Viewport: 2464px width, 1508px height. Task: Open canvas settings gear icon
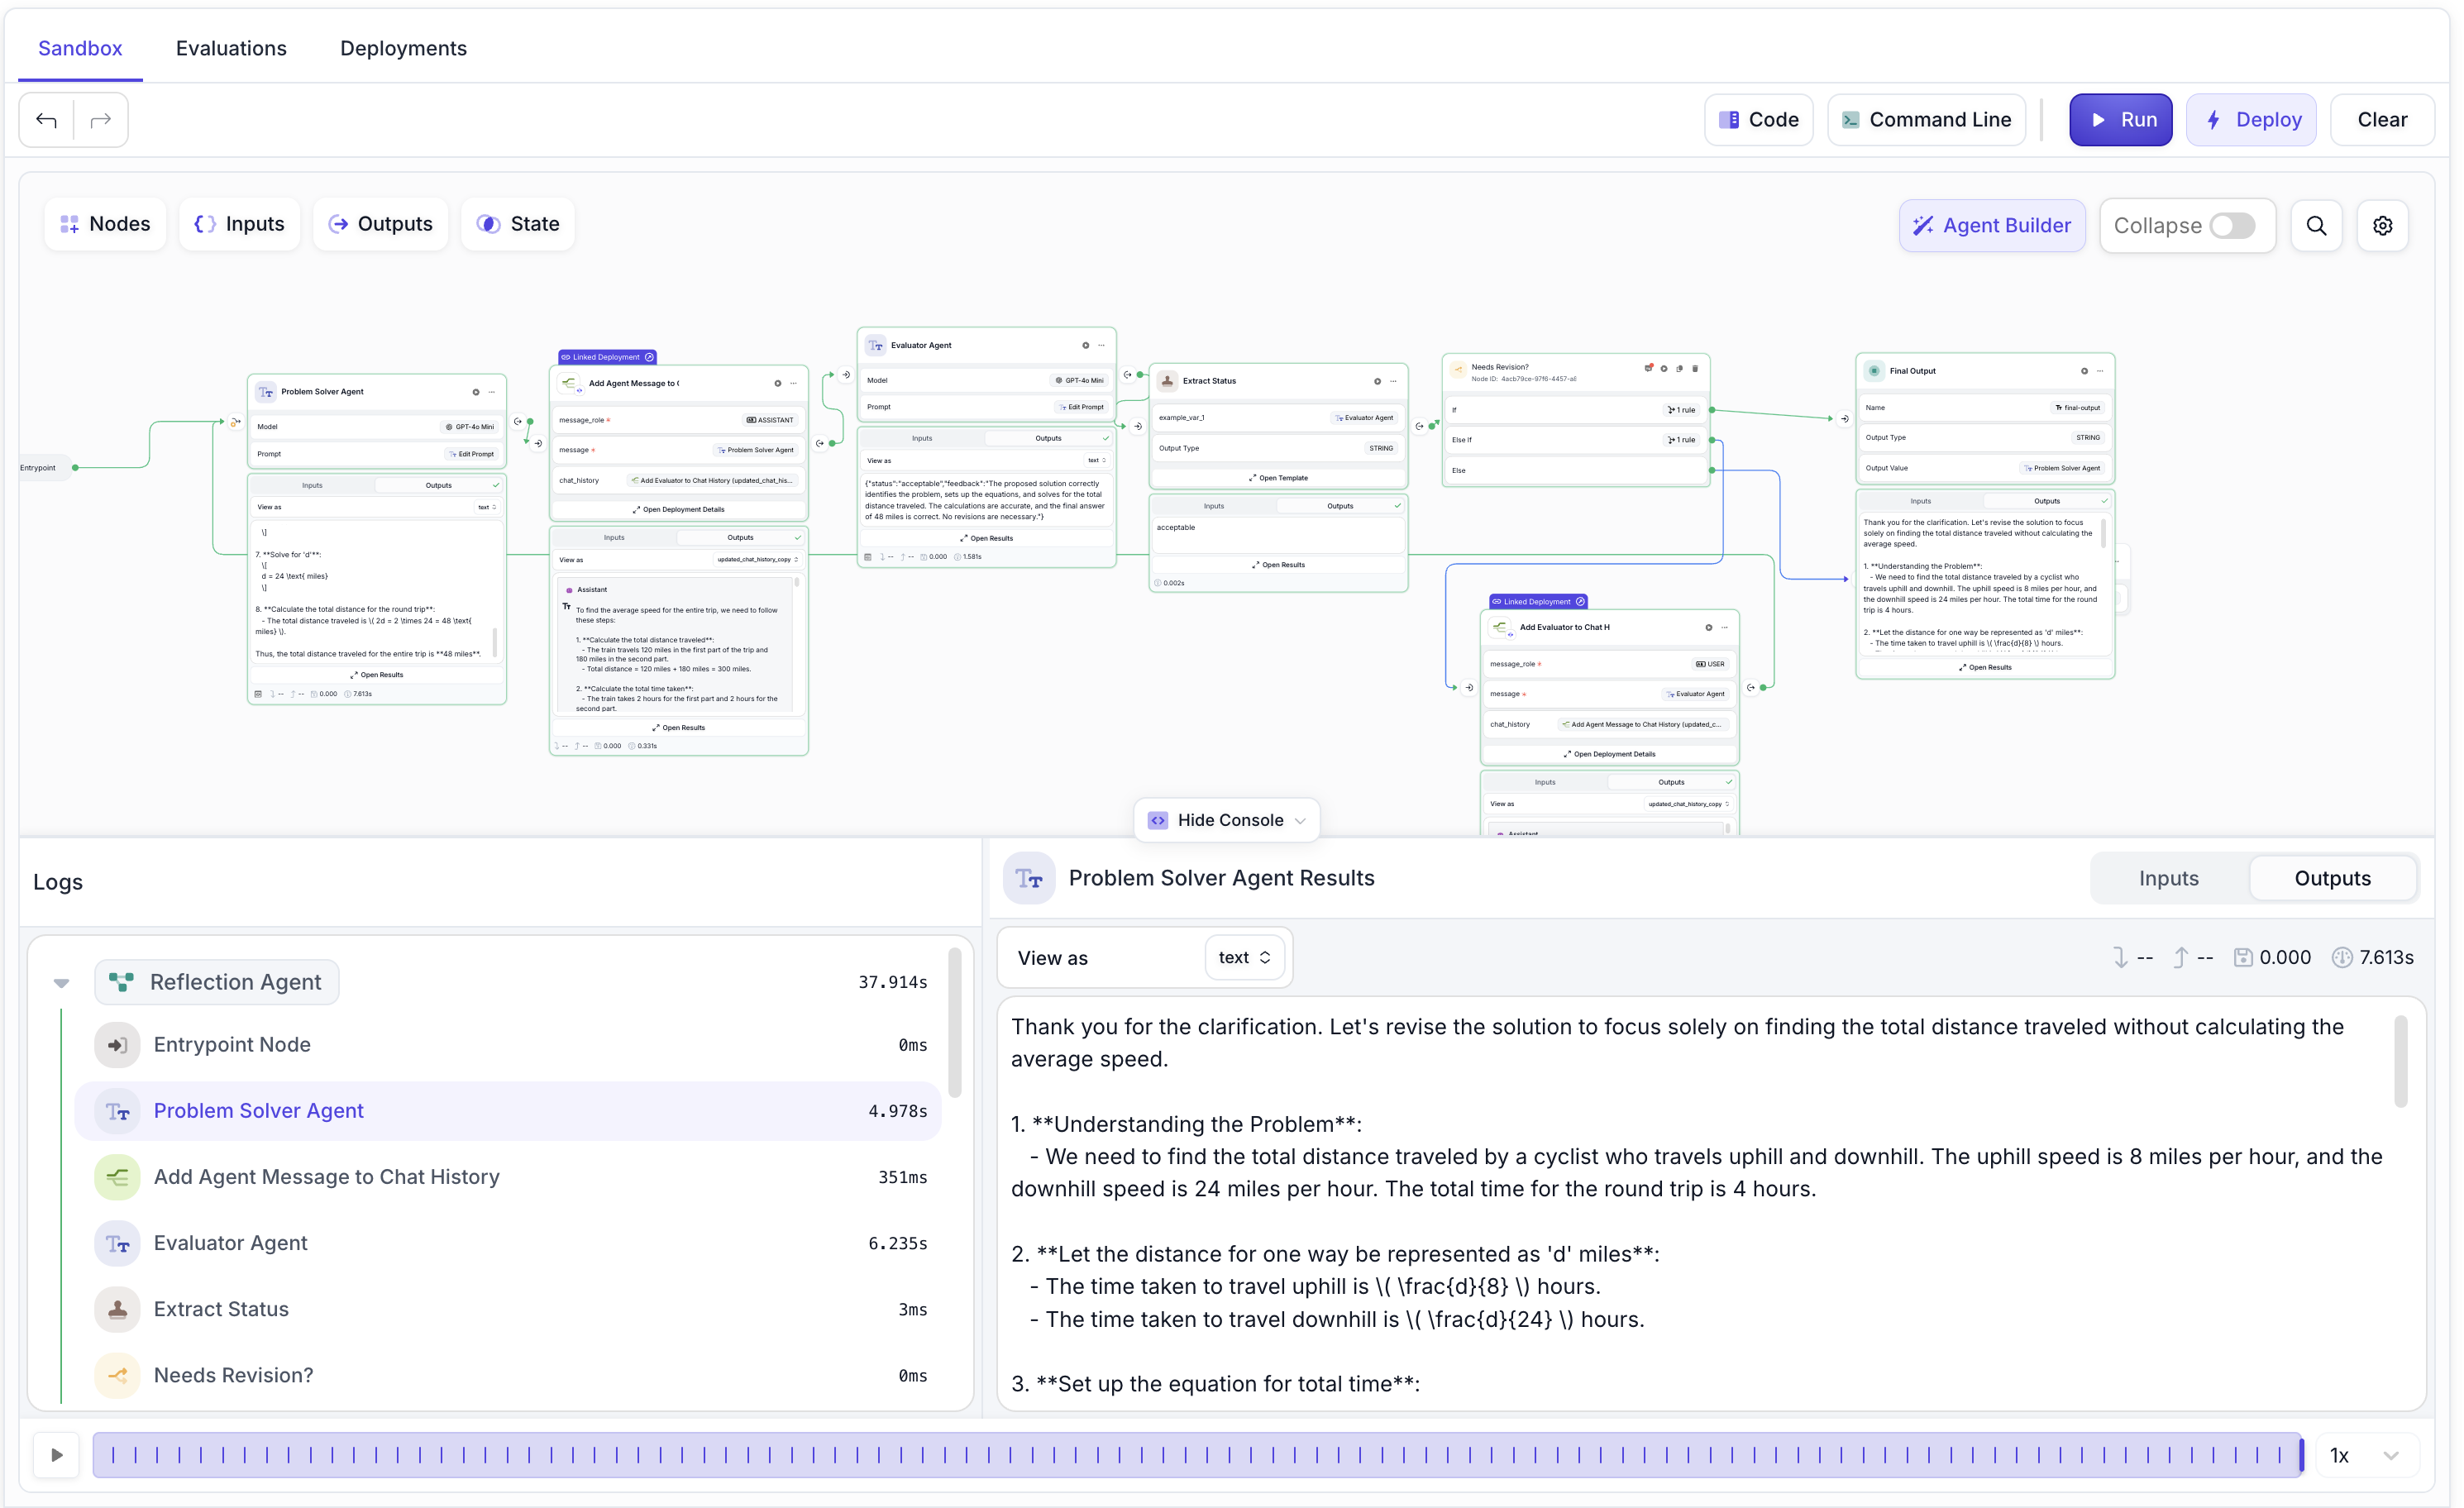(2383, 226)
